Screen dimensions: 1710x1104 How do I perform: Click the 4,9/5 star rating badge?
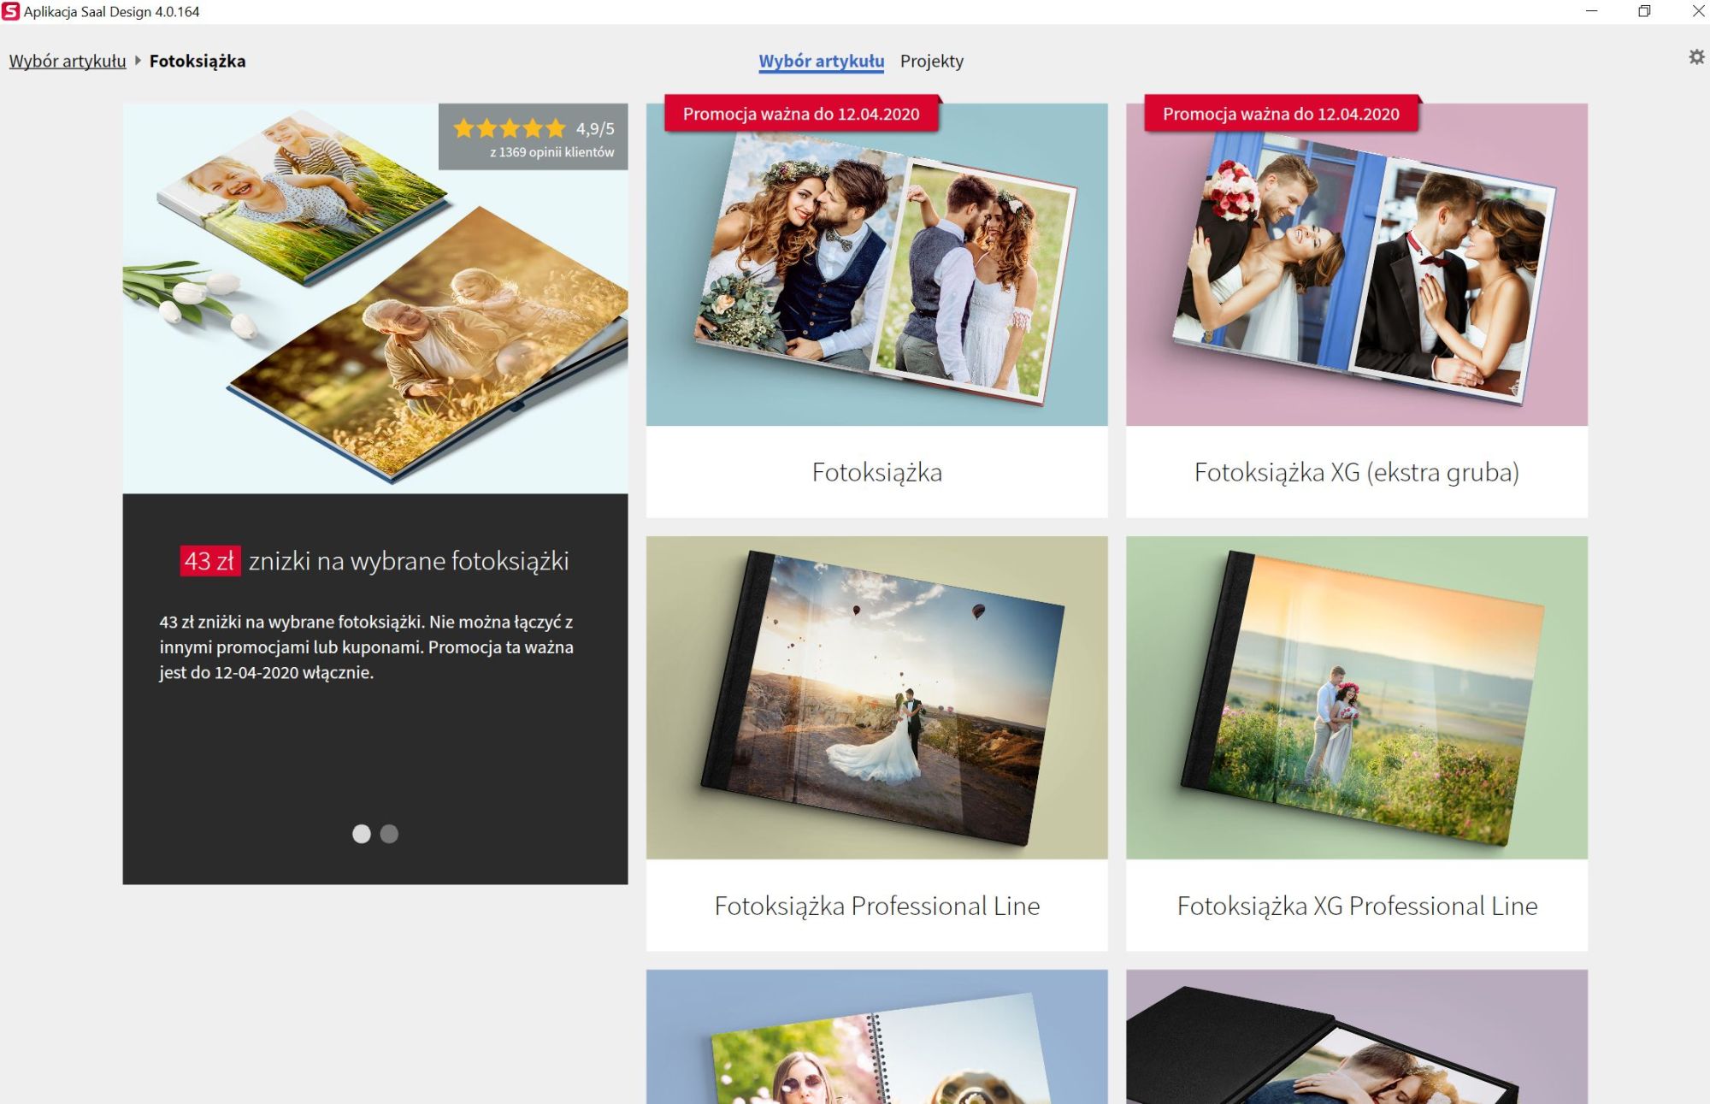pos(534,137)
